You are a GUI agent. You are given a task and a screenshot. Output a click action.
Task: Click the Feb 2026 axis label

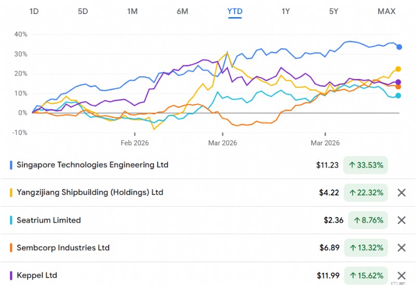[135, 143]
